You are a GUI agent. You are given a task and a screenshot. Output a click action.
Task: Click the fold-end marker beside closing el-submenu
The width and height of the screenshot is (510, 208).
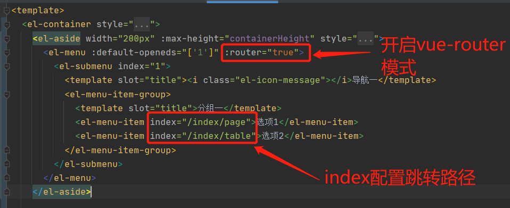pyautogui.click(x=7, y=164)
